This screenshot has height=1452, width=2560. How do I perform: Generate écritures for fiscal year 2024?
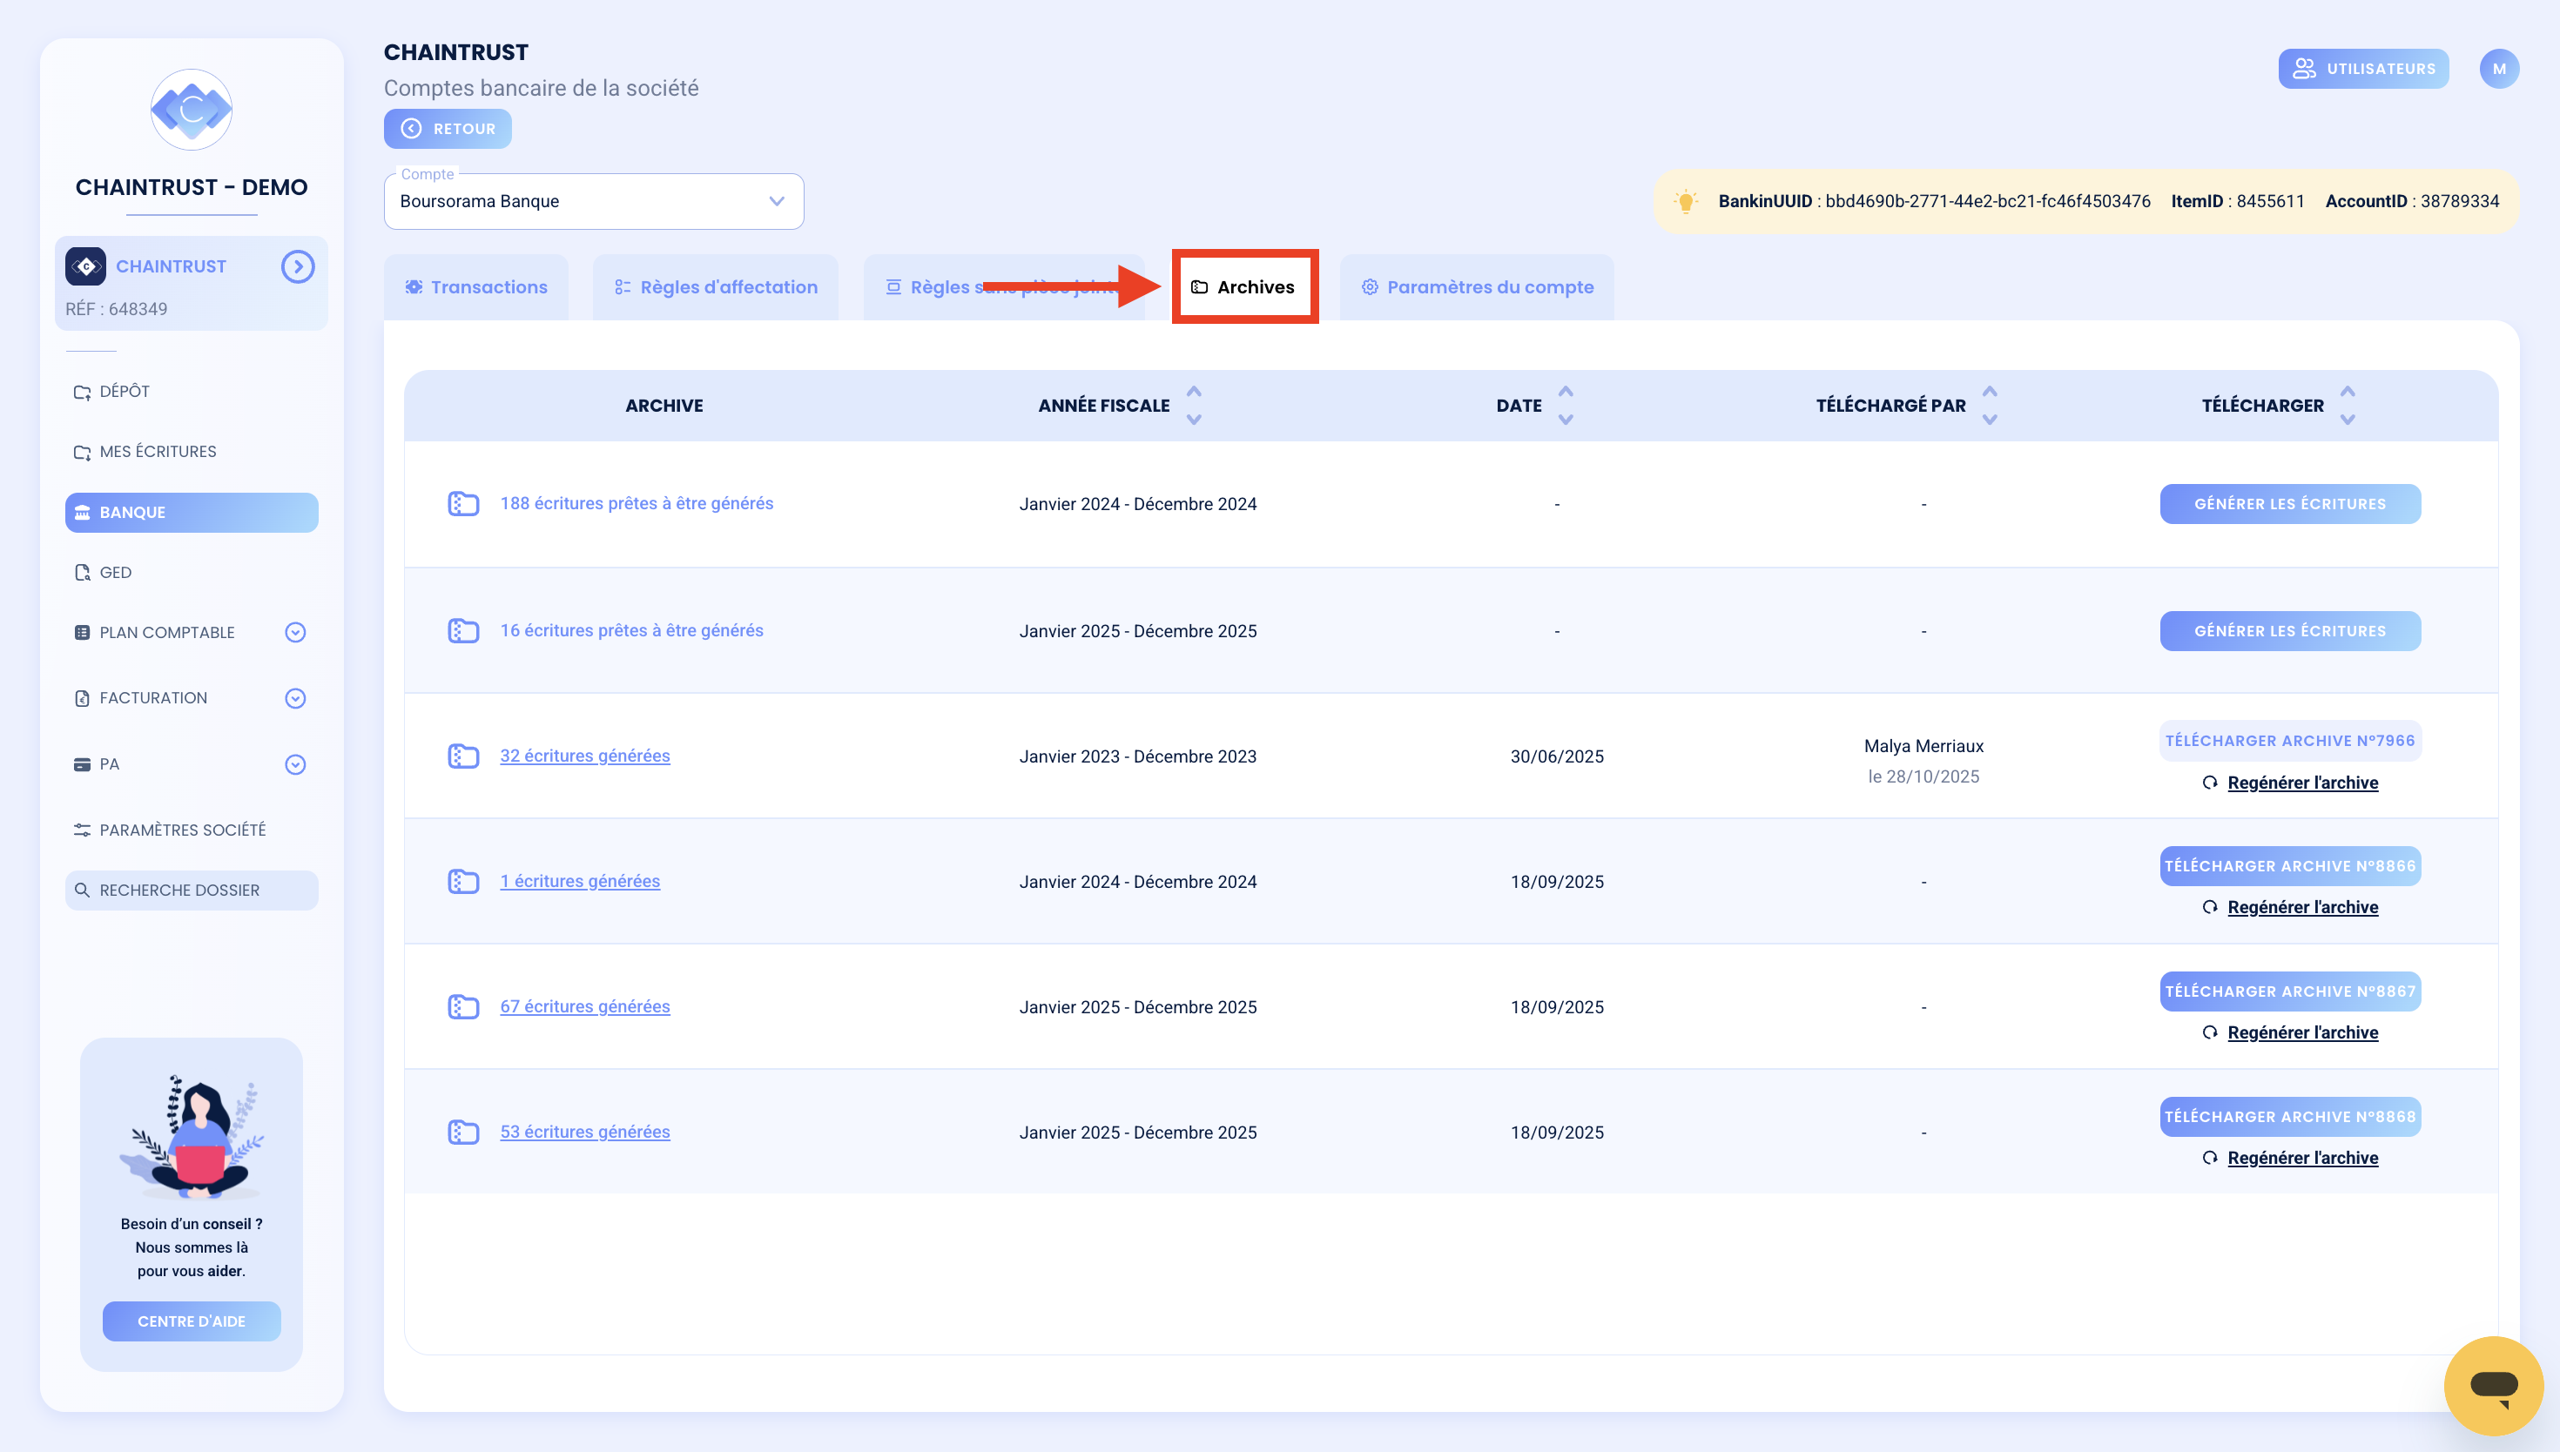tap(2290, 504)
